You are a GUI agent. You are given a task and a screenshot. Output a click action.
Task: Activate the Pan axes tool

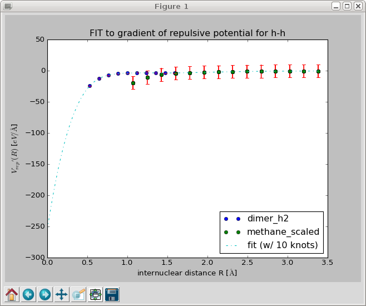(x=62, y=294)
